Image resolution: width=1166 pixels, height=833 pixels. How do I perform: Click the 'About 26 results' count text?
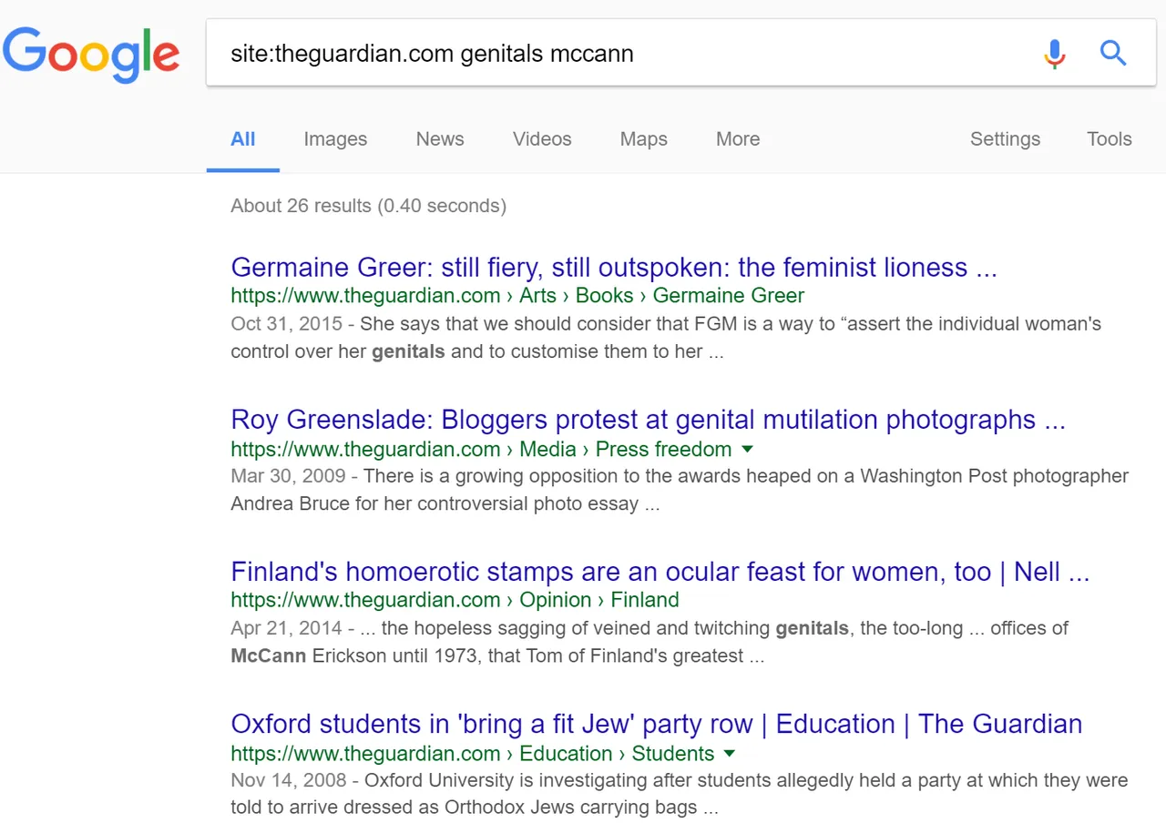(368, 206)
